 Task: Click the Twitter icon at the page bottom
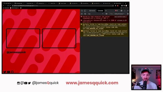pos(5,72)
